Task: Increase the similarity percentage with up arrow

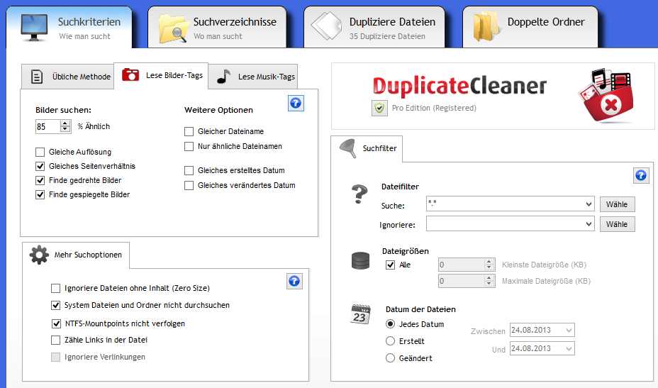Action: coord(65,123)
